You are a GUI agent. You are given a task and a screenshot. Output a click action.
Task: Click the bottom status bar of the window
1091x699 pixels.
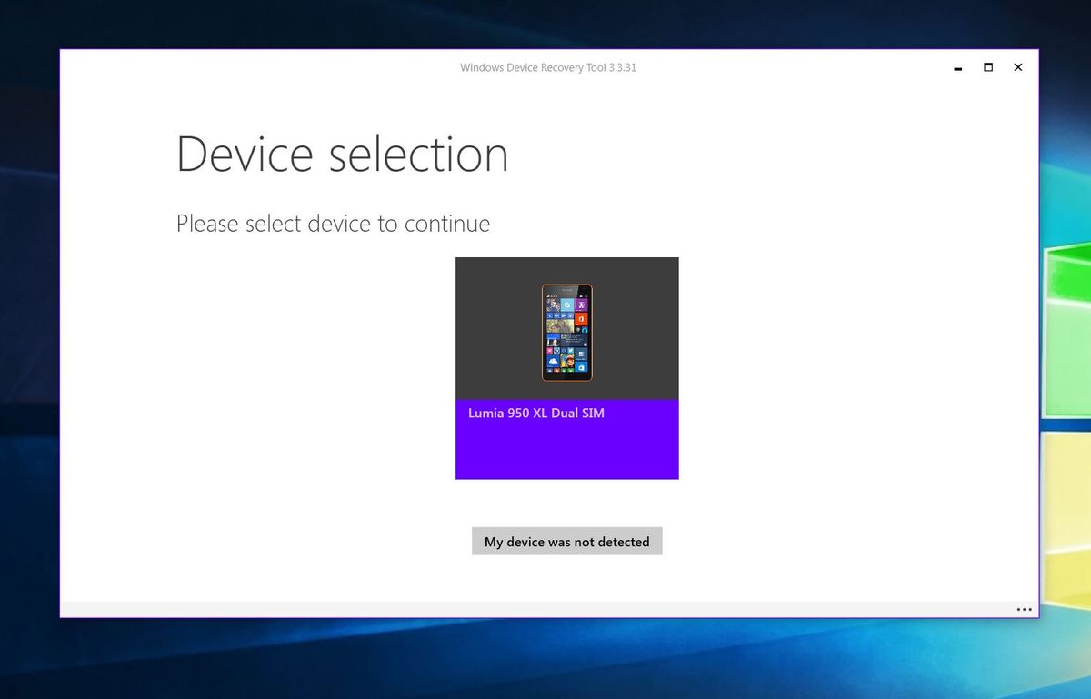[x=545, y=609]
